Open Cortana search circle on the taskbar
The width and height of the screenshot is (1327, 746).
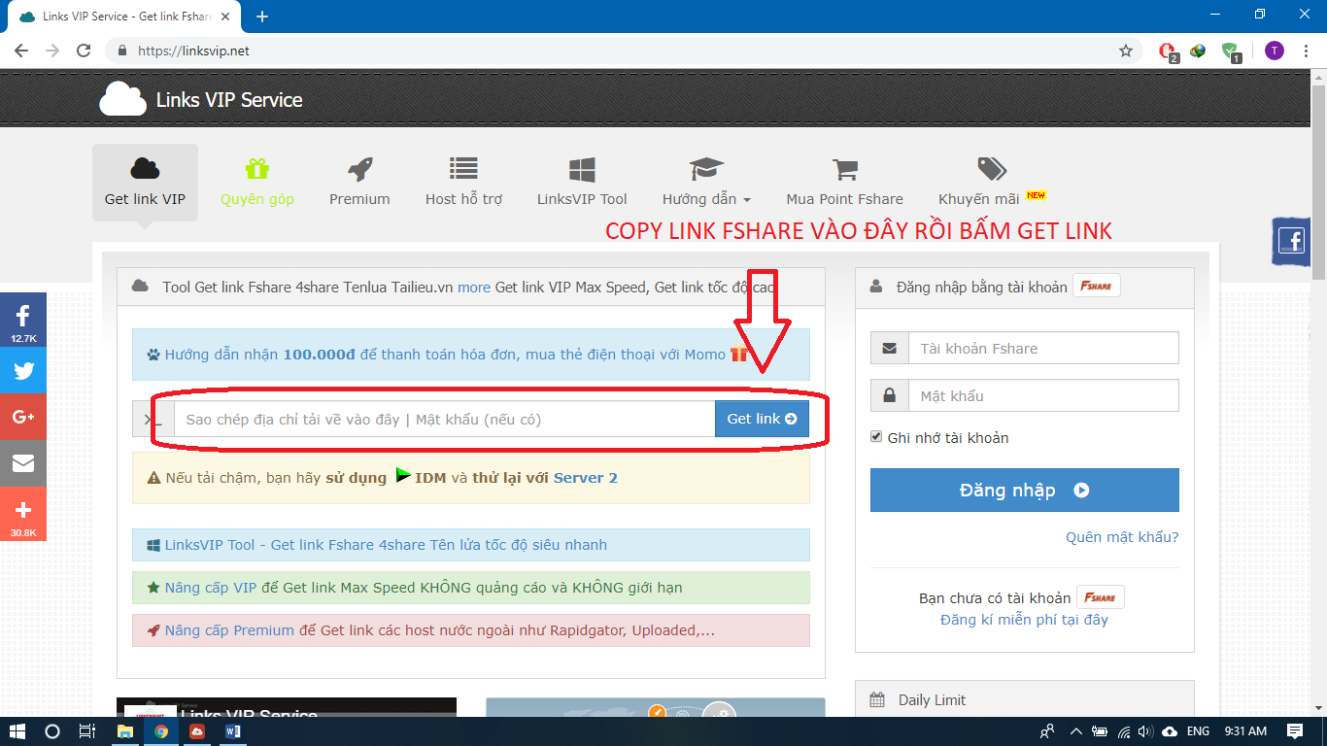click(x=52, y=731)
